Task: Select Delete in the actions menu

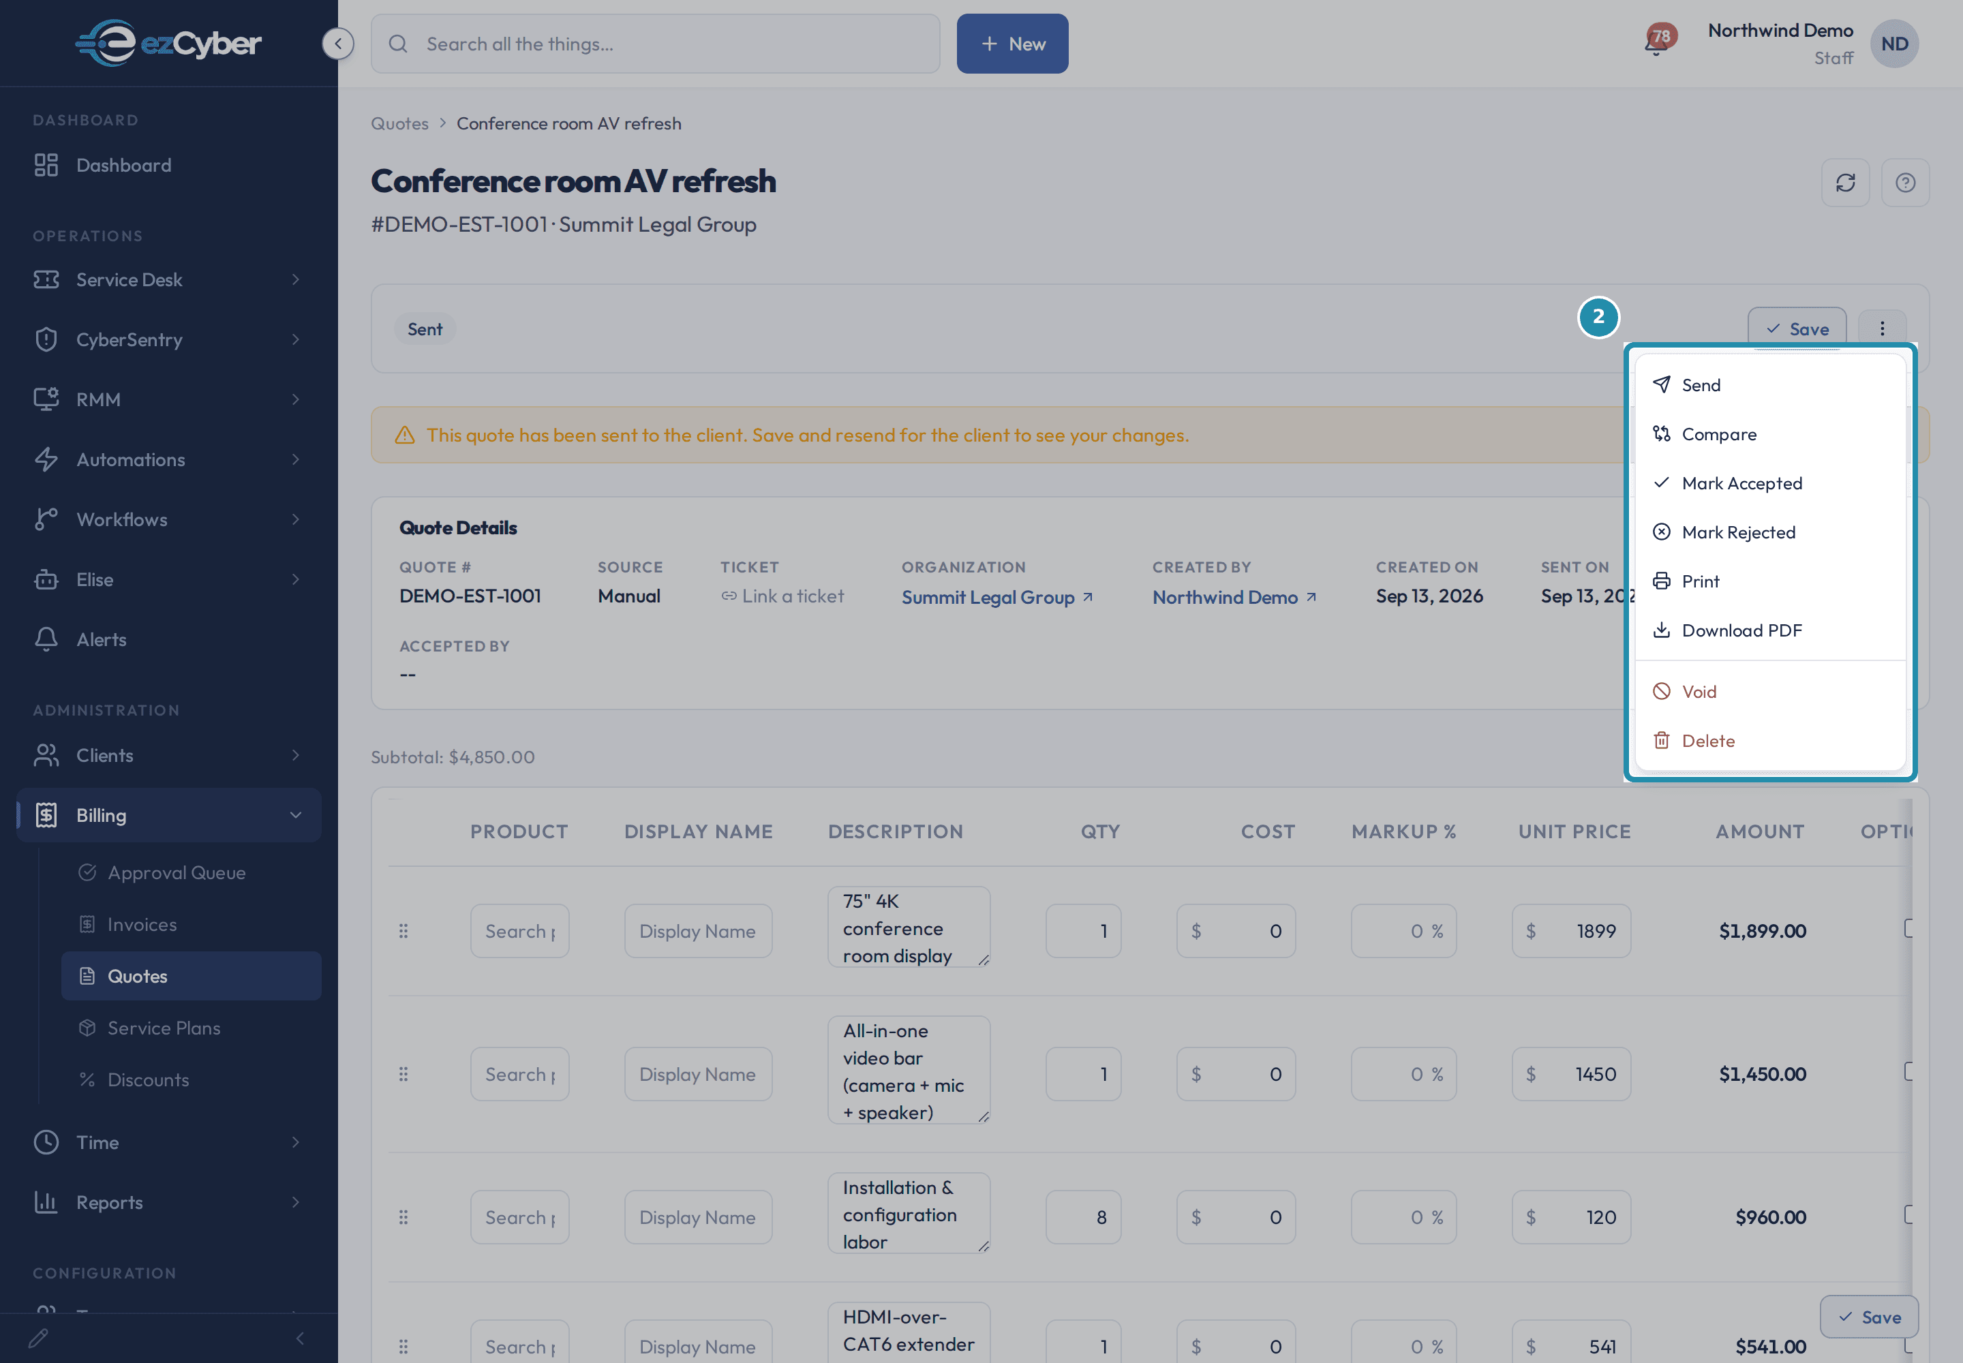Action: (1770, 740)
